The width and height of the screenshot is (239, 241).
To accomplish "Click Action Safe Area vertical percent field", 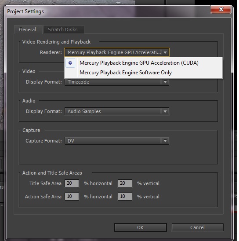I will point(125,197).
